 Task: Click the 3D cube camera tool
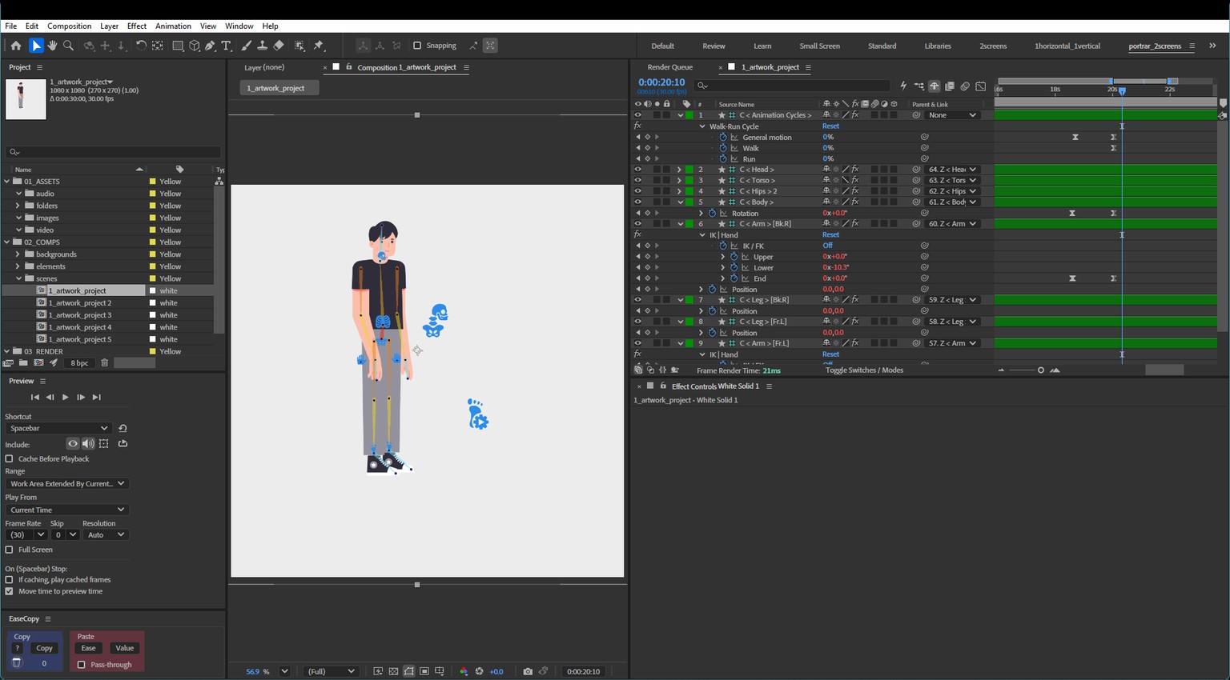(x=195, y=46)
